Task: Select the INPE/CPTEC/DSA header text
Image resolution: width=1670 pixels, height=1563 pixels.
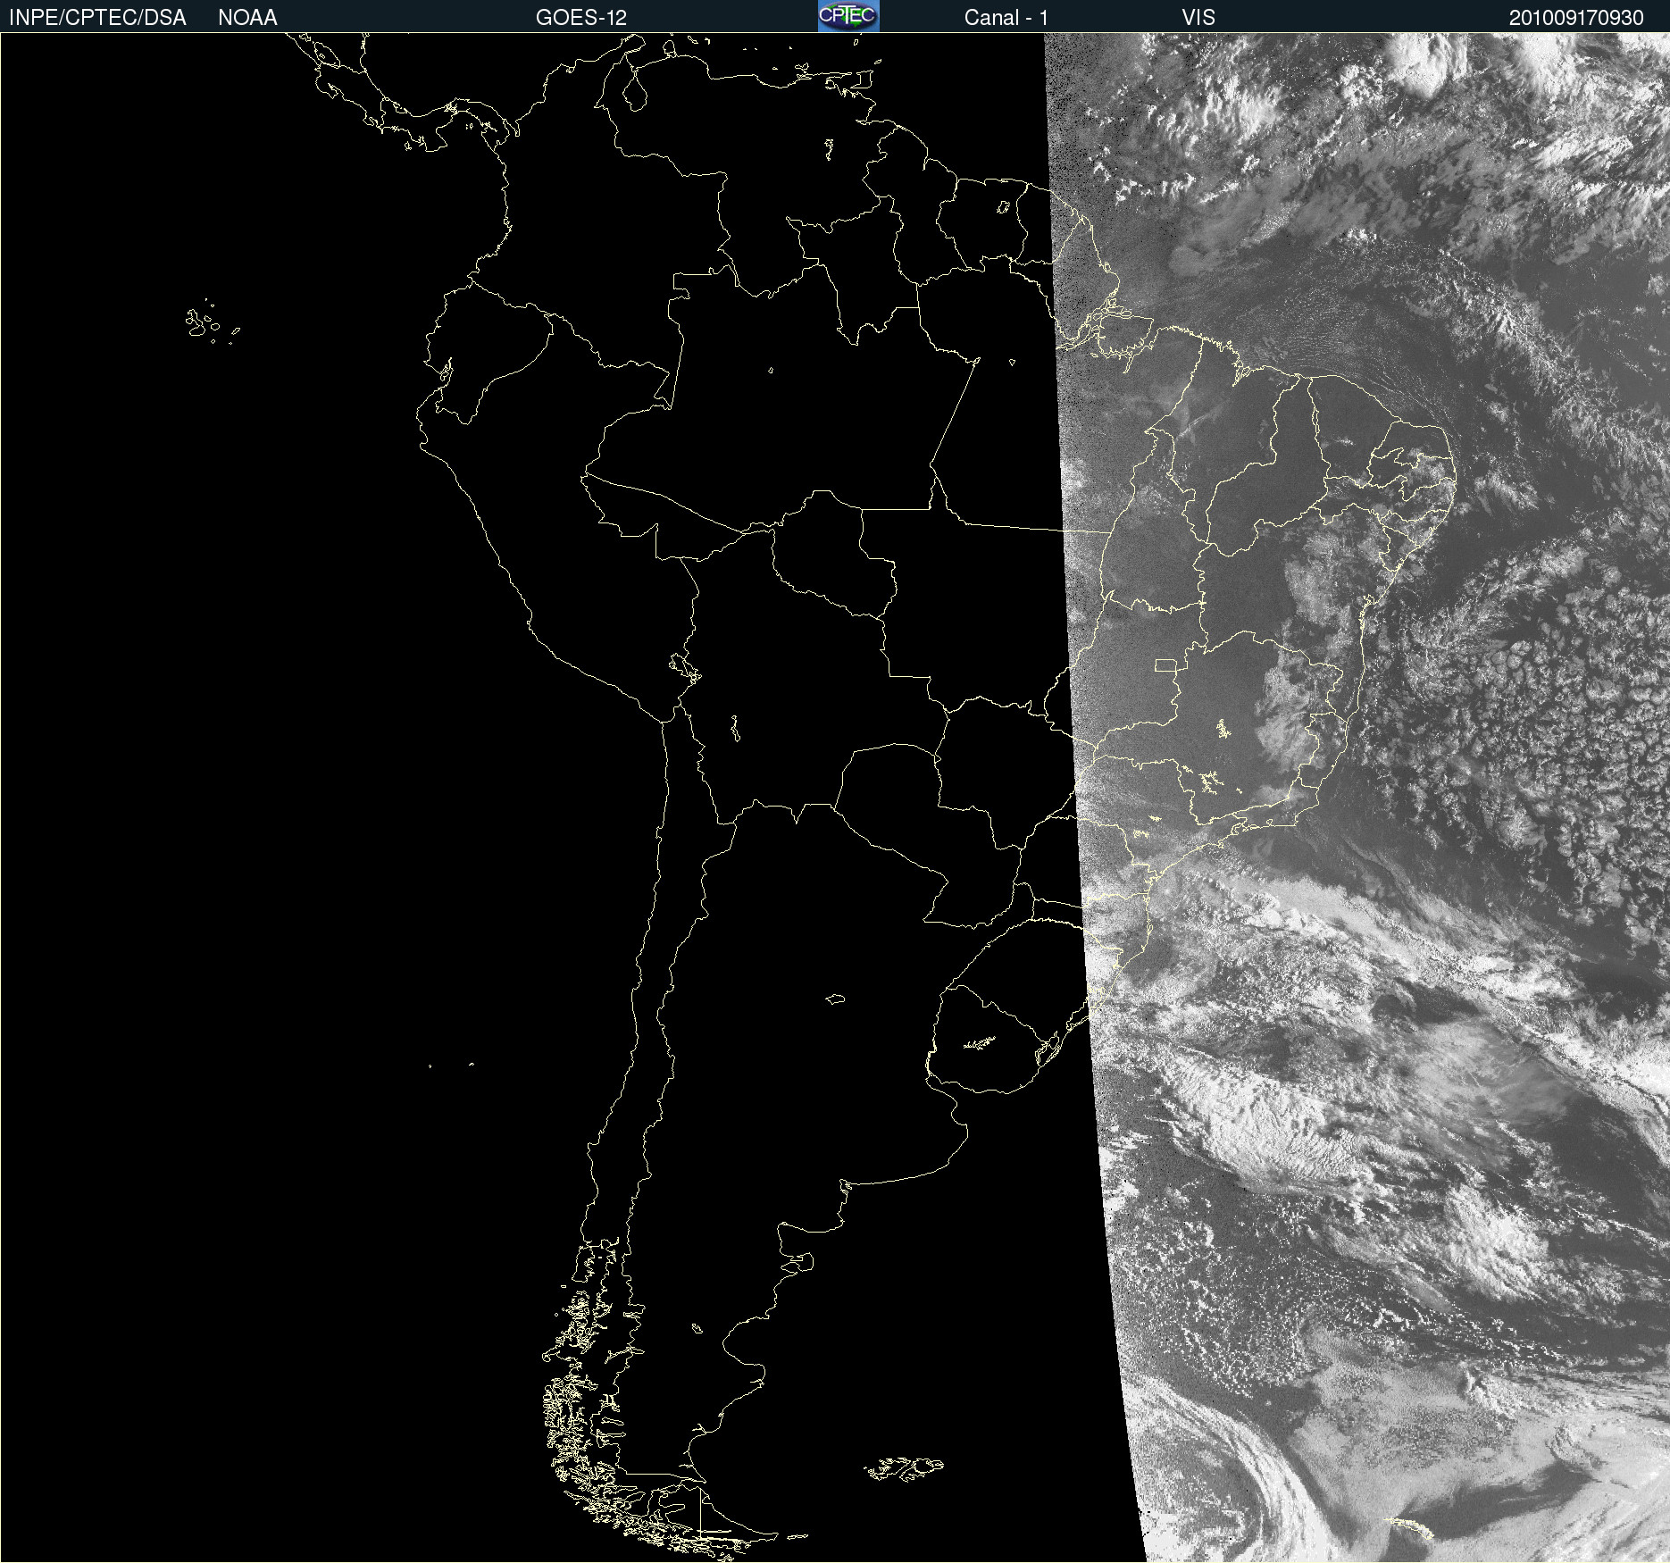Action: tap(97, 18)
